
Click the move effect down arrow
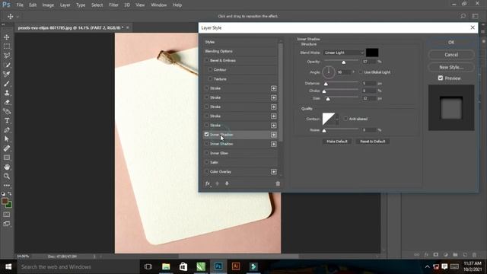tap(227, 183)
